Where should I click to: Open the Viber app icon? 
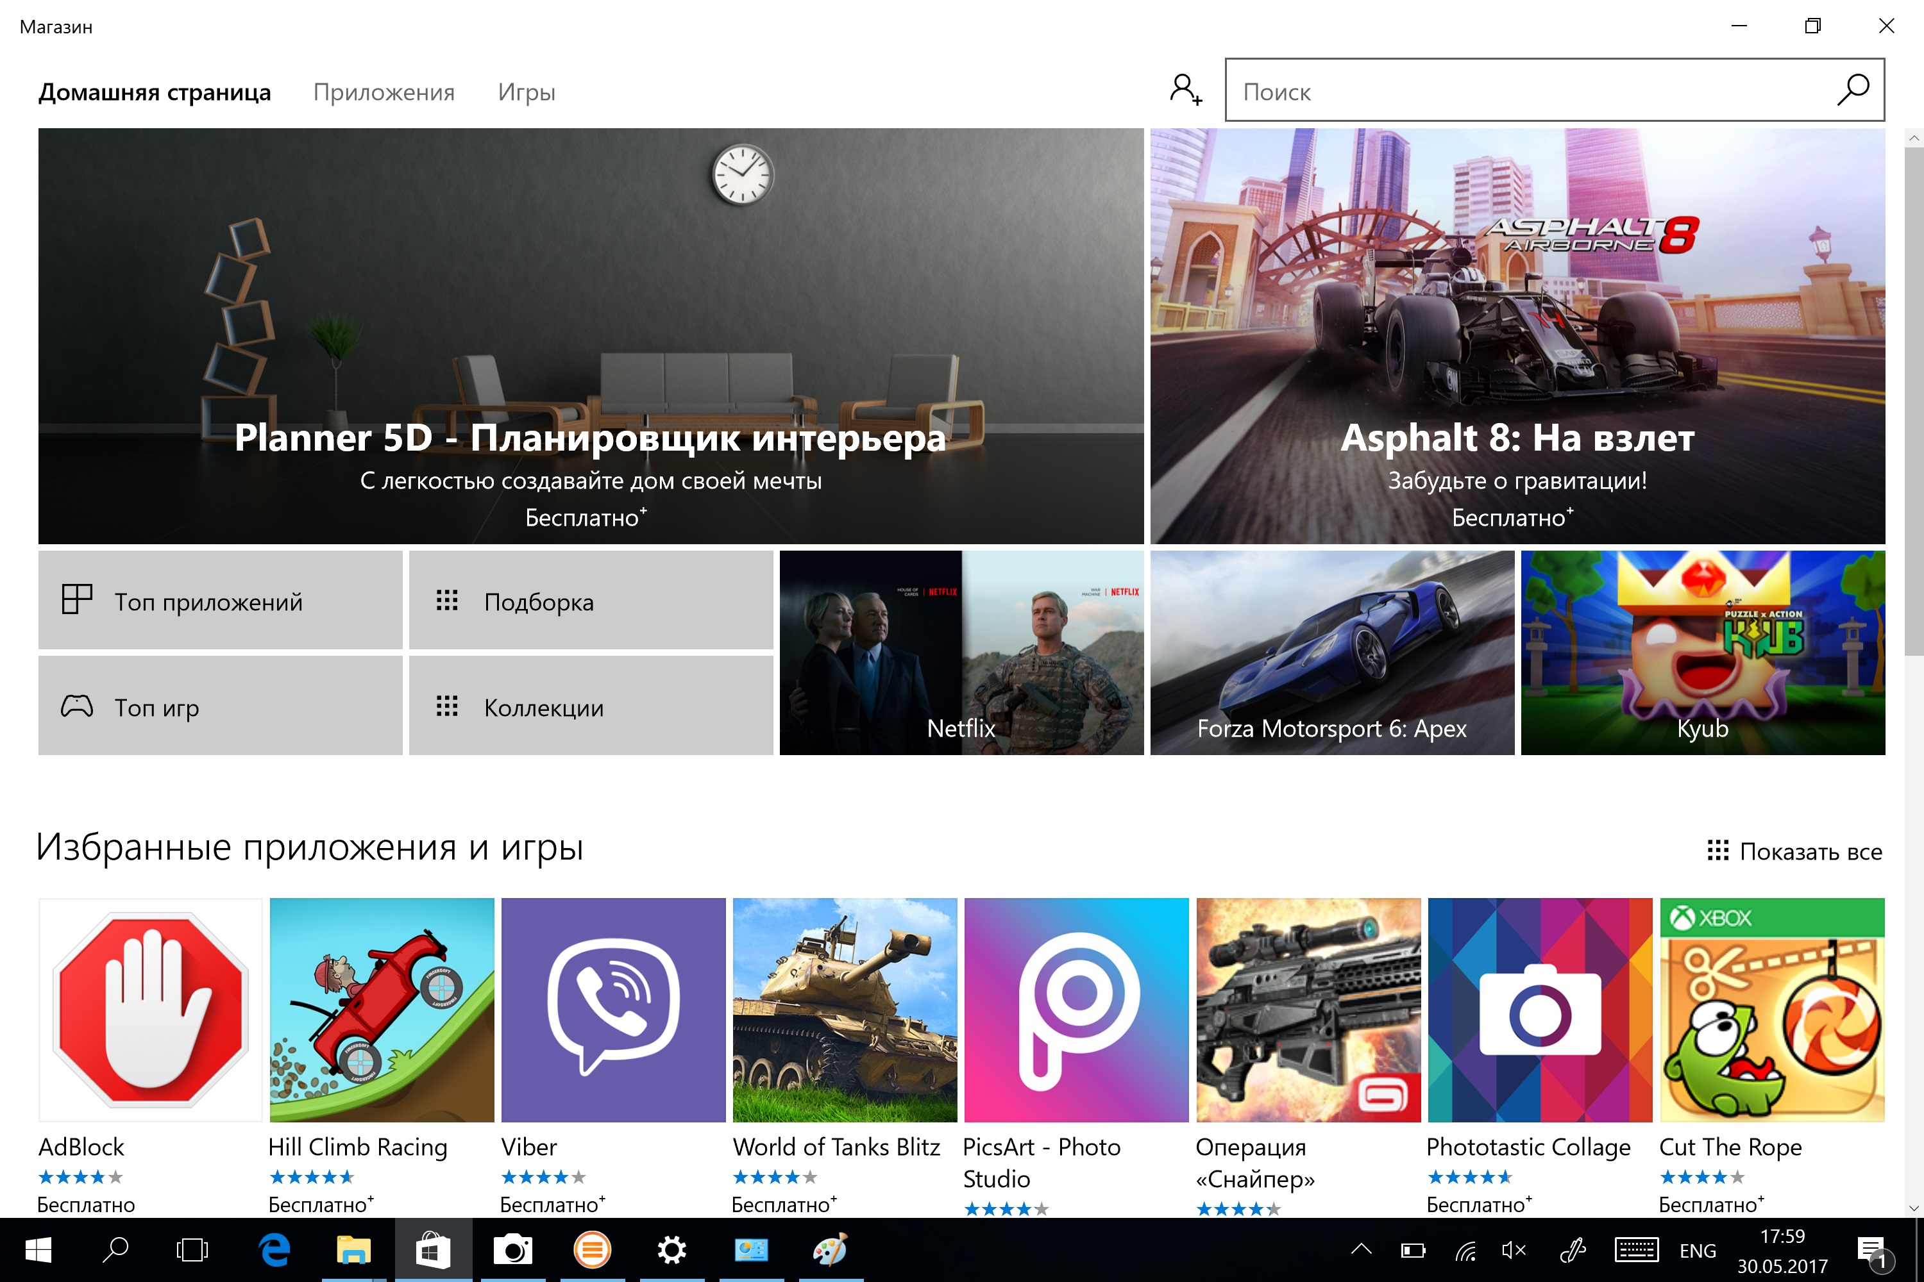(x=614, y=1010)
